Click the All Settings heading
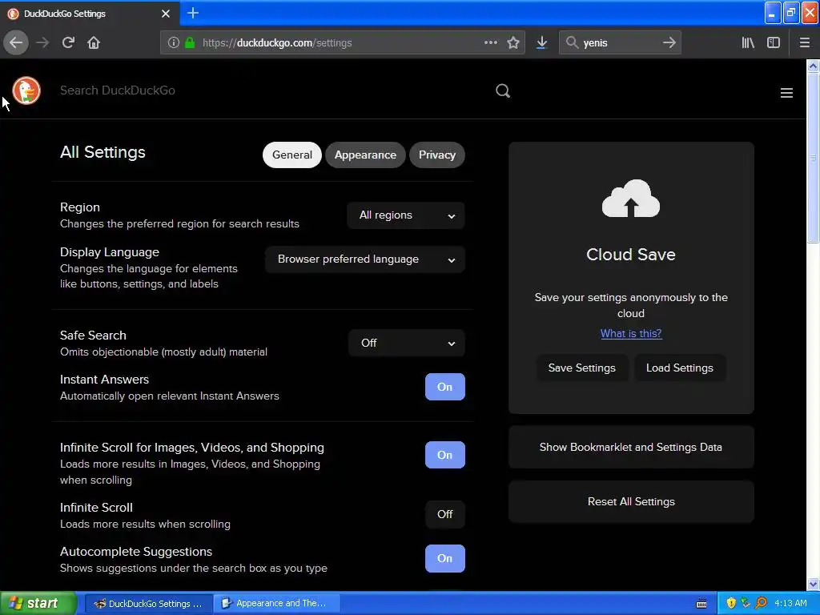The image size is (820, 615). coord(102,152)
